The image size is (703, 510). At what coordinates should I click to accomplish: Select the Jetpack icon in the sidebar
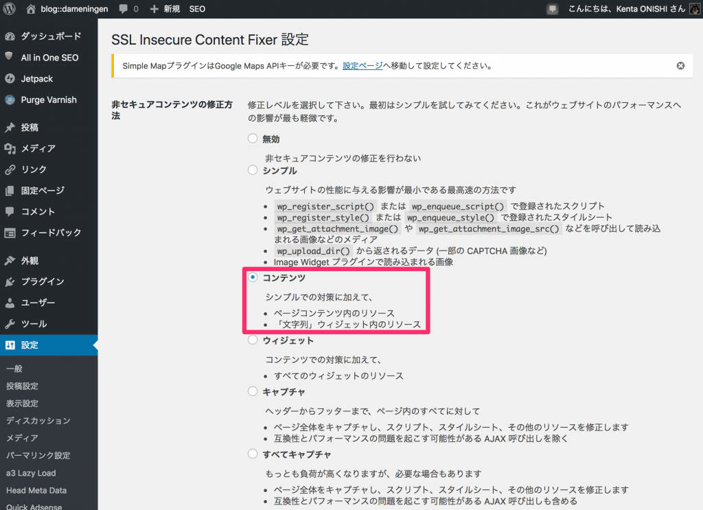click(x=11, y=79)
